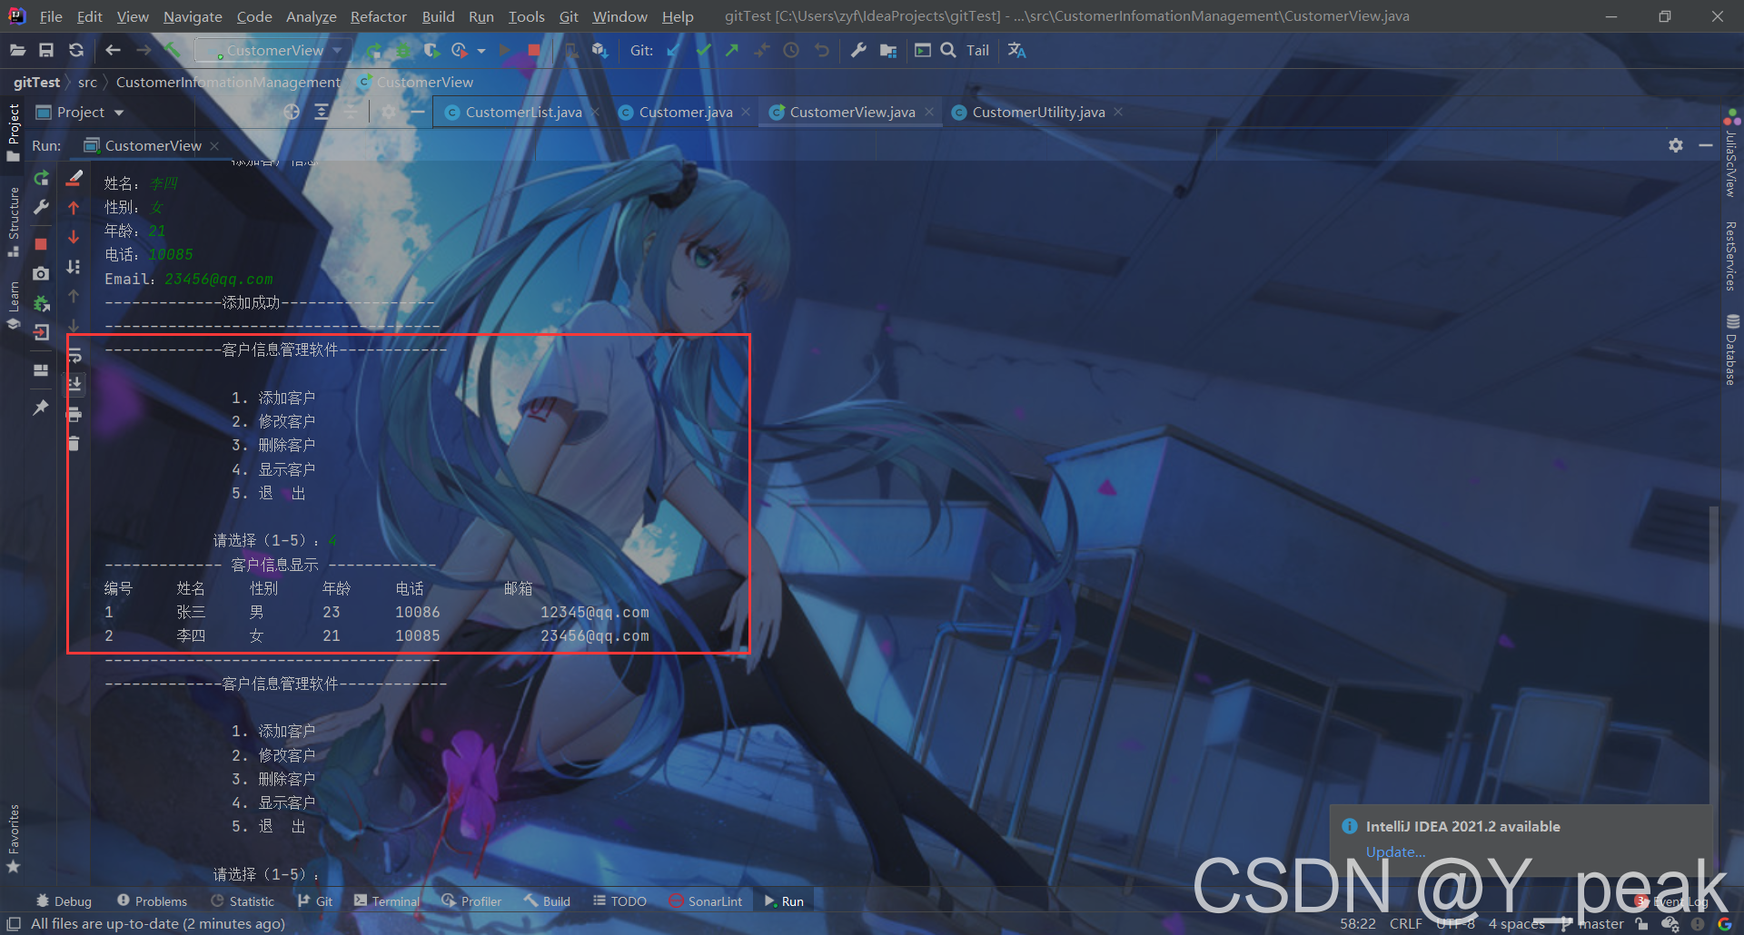Close the CustomerView run tab
The width and height of the screenshot is (1744, 935).
click(214, 145)
